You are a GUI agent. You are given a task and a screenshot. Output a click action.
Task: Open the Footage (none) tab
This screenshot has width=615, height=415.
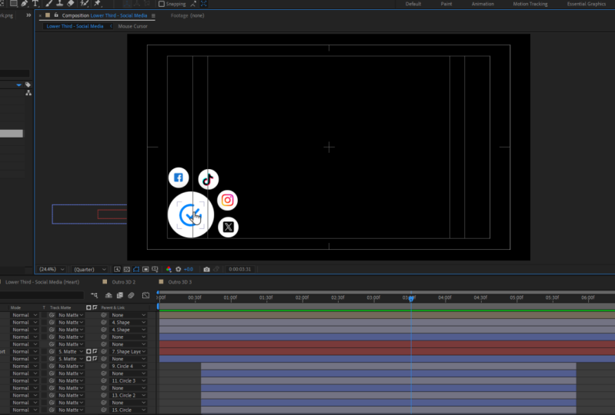pyautogui.click(x=188, y=15)
